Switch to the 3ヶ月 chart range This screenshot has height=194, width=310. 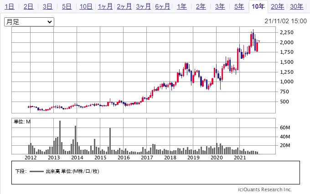(x=143, y=6)
